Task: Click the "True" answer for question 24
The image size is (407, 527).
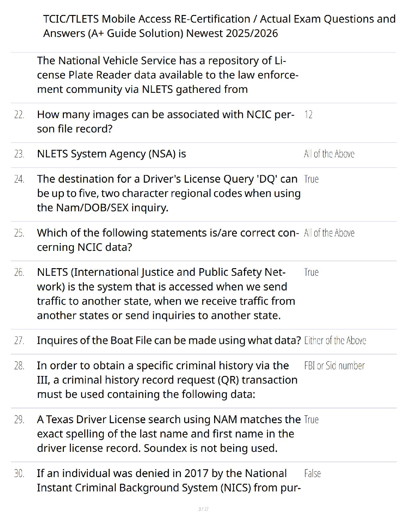Action: (311, 179)
